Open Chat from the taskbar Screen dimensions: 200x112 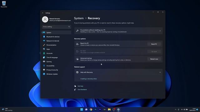[86, 110]
